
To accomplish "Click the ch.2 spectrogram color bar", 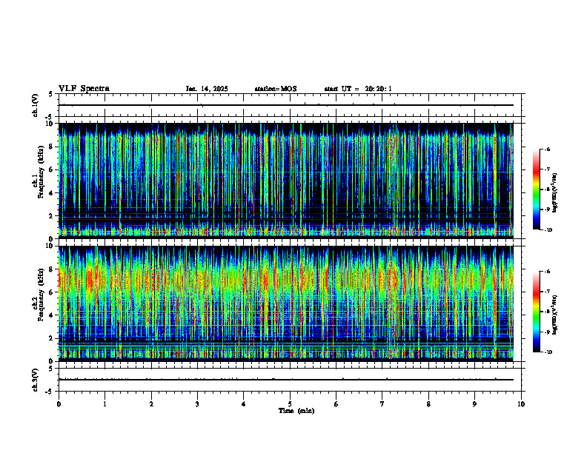I will click(537, 312).
